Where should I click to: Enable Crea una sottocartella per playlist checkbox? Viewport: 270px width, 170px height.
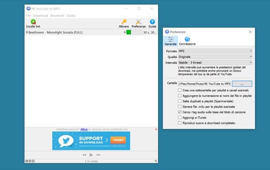click(180, 90)
